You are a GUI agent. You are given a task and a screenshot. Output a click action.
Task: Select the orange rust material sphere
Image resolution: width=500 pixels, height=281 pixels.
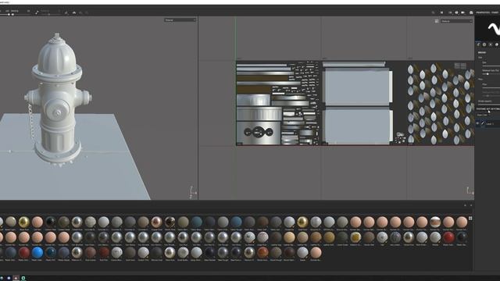click(x=262, y=252)
